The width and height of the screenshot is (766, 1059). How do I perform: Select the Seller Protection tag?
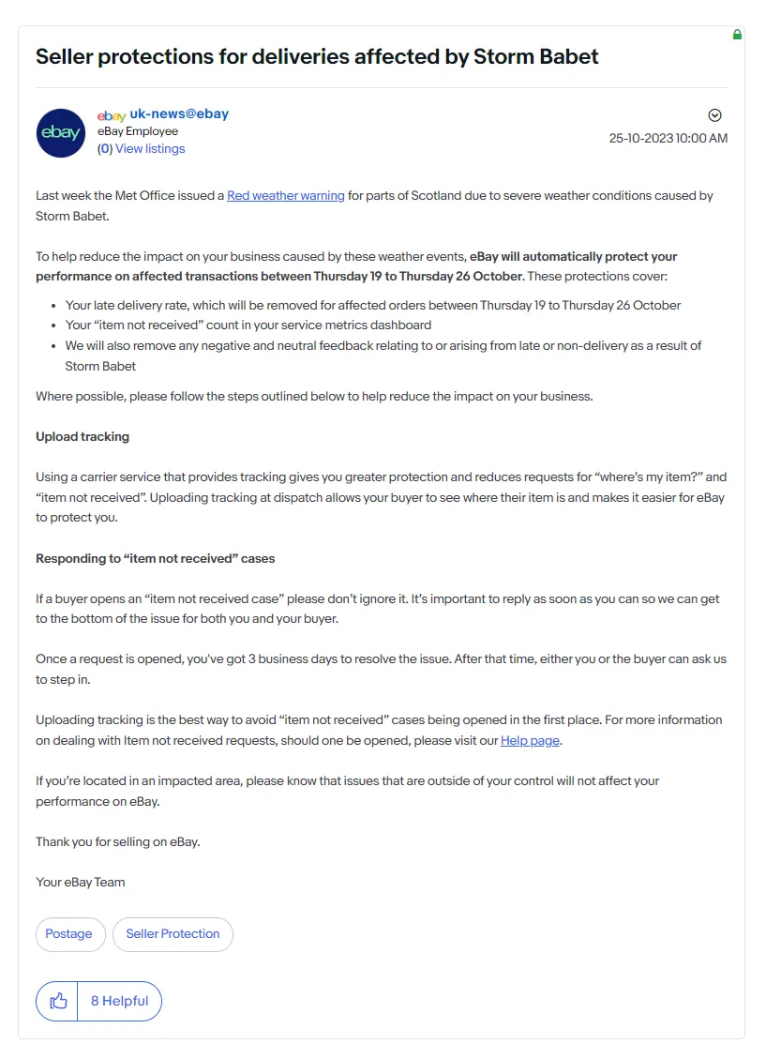pyautogui.click(x=173, y=934)
